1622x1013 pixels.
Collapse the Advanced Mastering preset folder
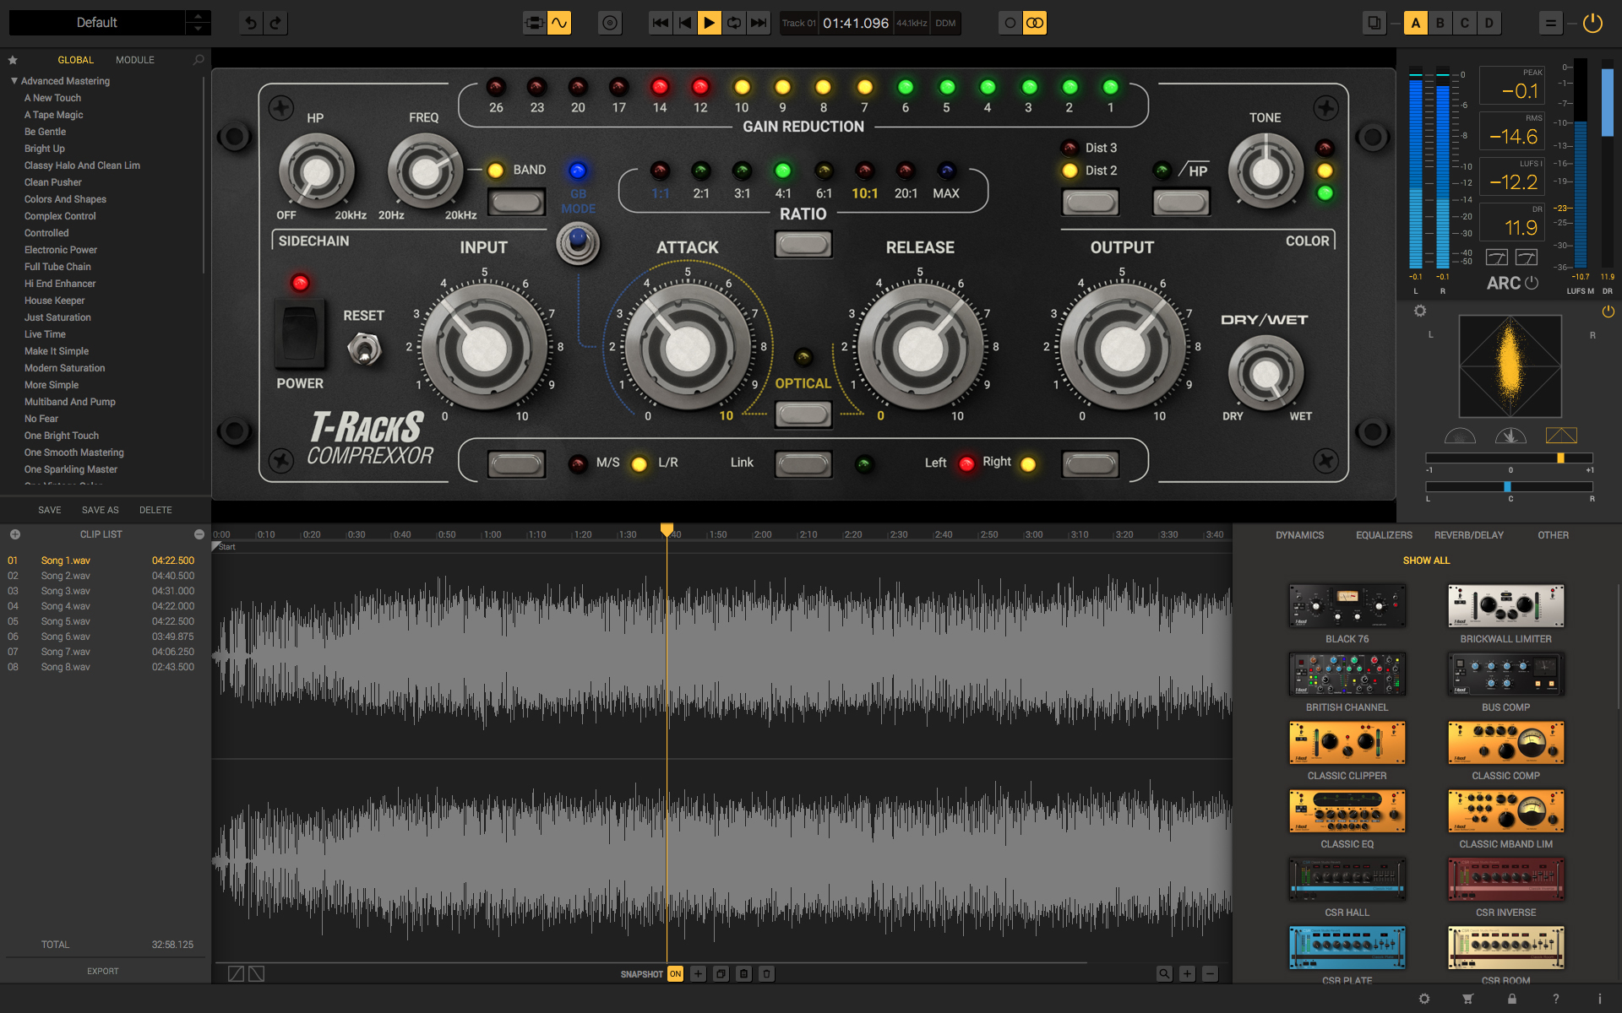pos(14,81)
